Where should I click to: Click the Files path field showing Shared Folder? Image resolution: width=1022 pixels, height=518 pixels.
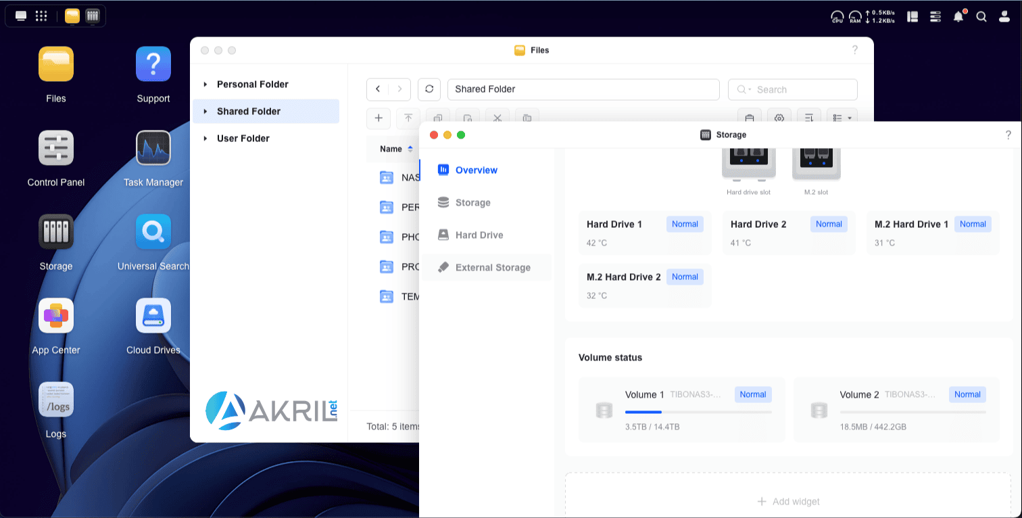[583, 89]
